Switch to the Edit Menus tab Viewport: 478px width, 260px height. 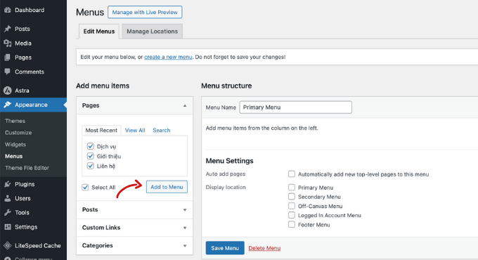point(99,32)
